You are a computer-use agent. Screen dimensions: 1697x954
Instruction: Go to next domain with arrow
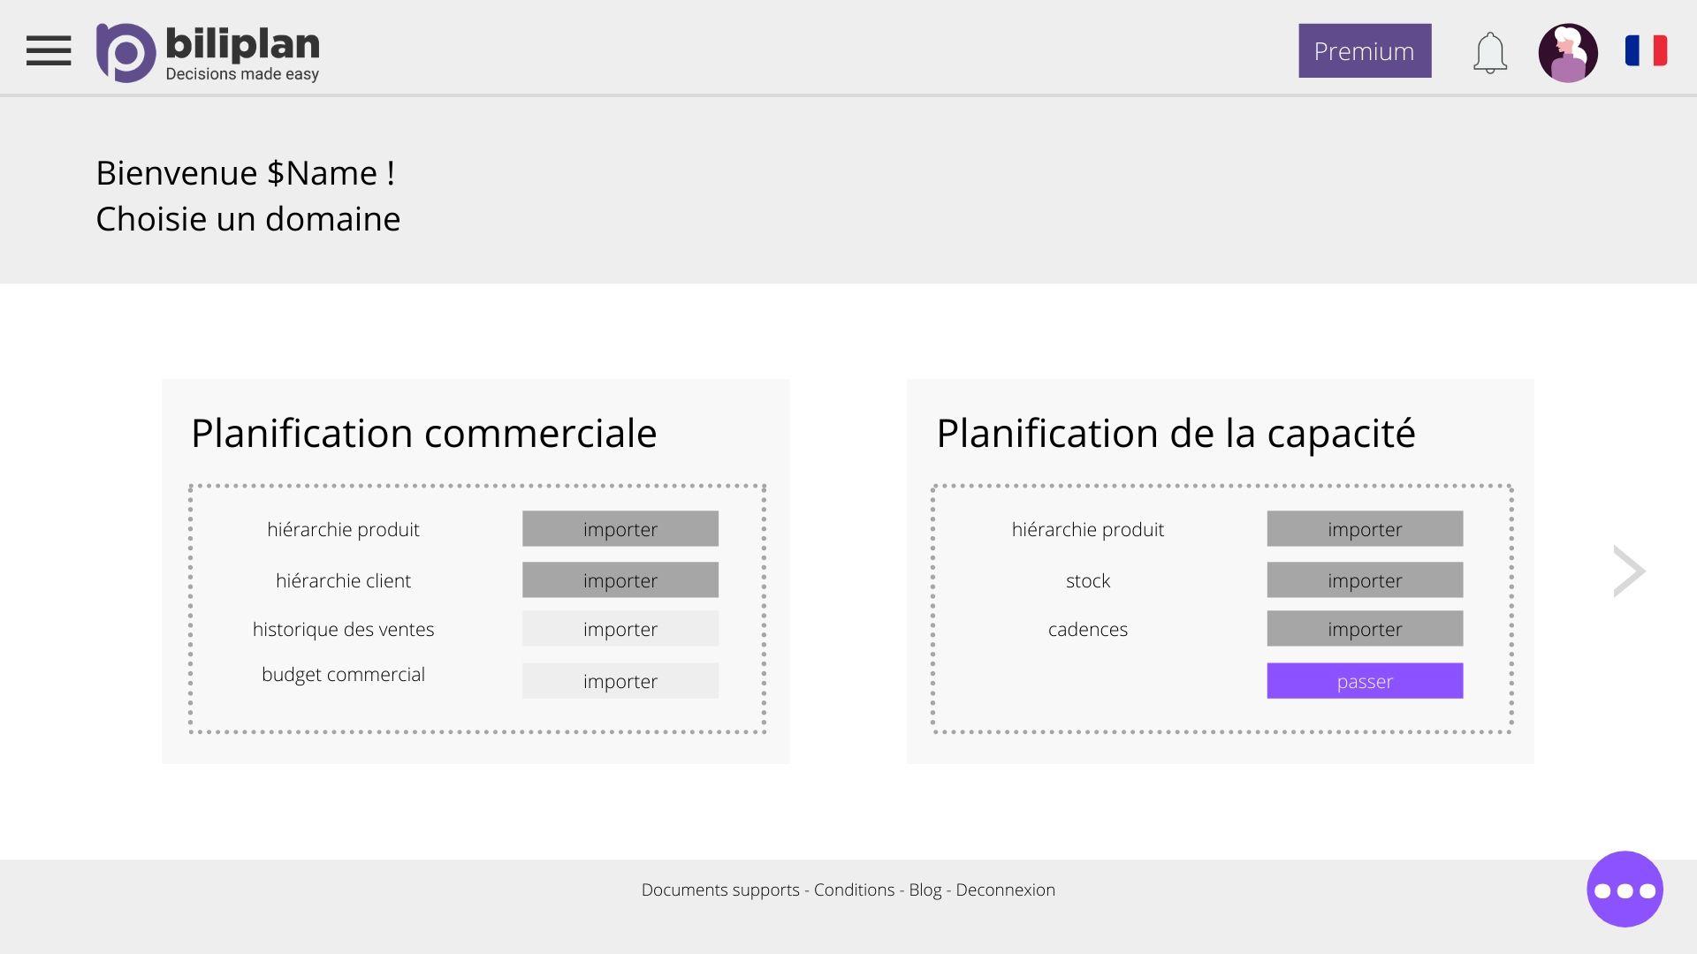pos(1629,572)
